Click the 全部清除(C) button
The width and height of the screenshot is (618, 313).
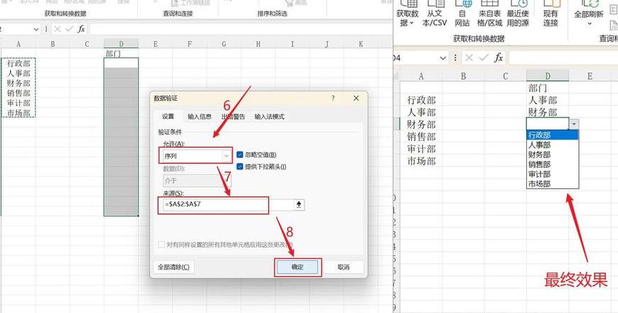pos(174,267)
